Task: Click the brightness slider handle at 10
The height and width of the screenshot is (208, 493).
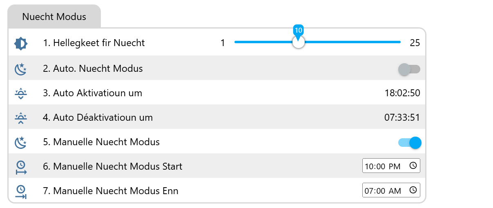Action: [x=299, y=42]
